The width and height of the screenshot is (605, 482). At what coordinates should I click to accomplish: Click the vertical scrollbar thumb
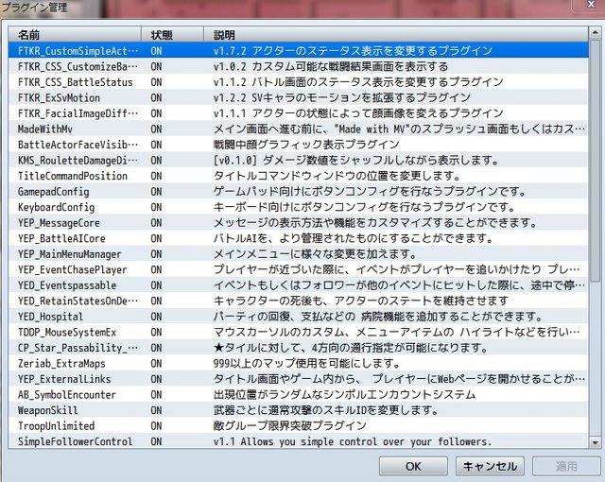tap(595, 160)
